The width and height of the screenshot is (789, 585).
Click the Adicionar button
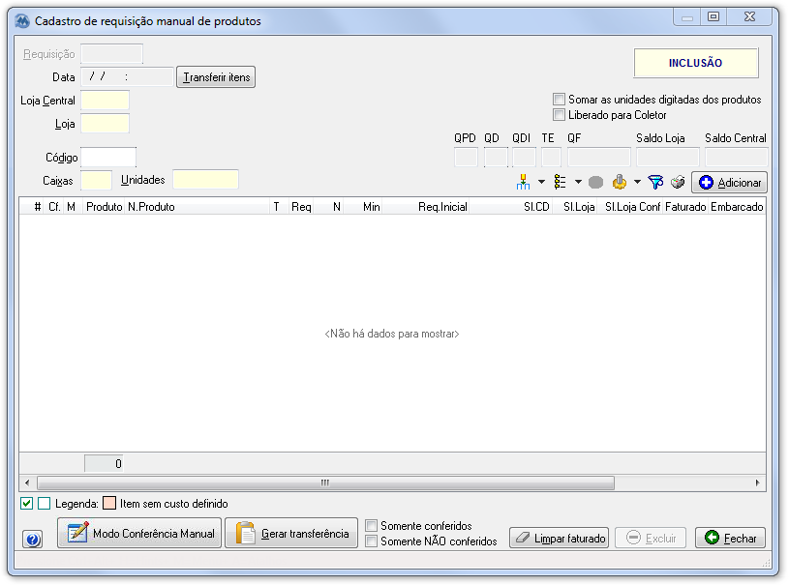(x=730, y=183)
